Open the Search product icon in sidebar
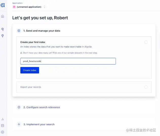 (3, 29)
